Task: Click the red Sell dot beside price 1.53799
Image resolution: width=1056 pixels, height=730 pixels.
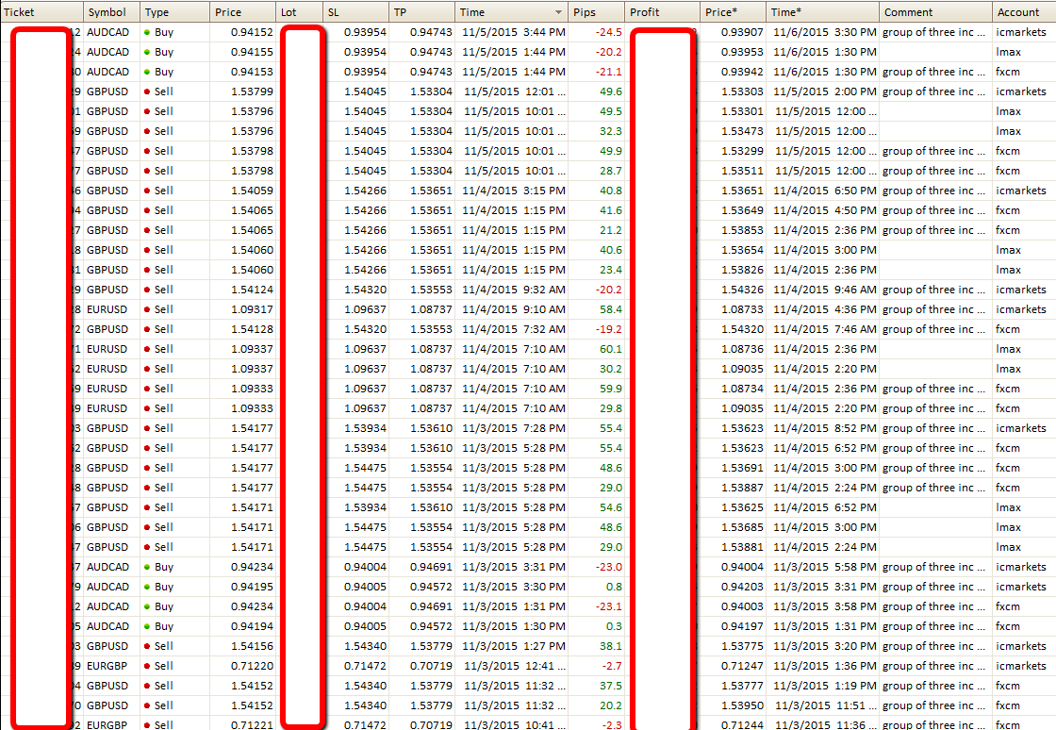Action: [147, 91]
